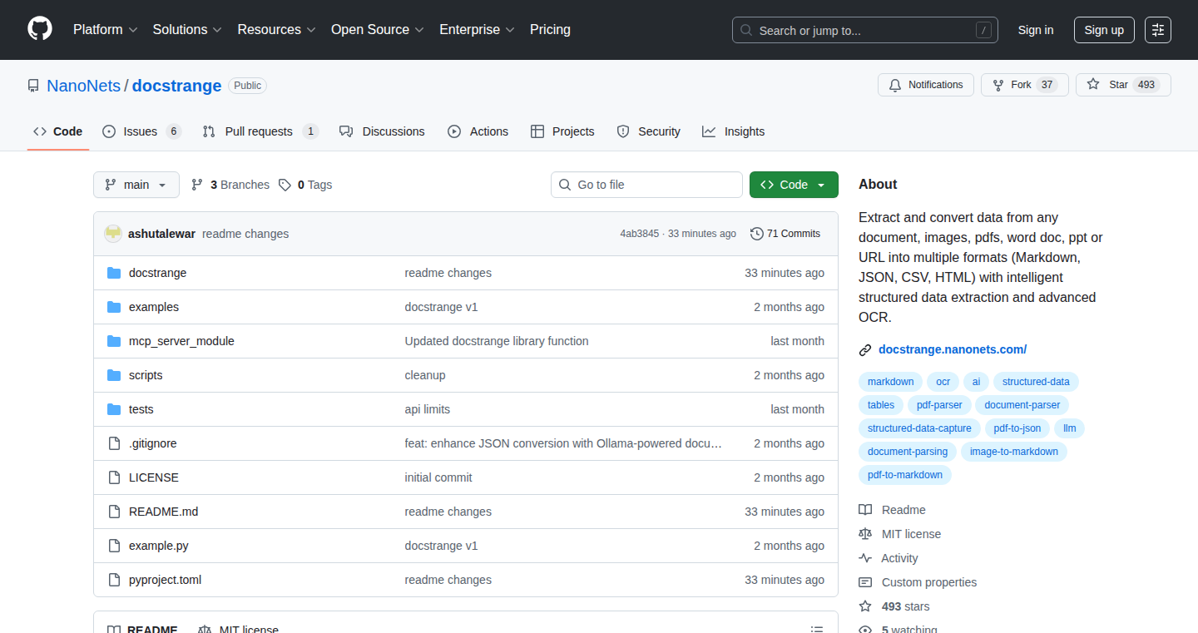This screenshot has height=633, width=1198.
Task: Expand the Solutions menu
Action: [x=187, y=30]
